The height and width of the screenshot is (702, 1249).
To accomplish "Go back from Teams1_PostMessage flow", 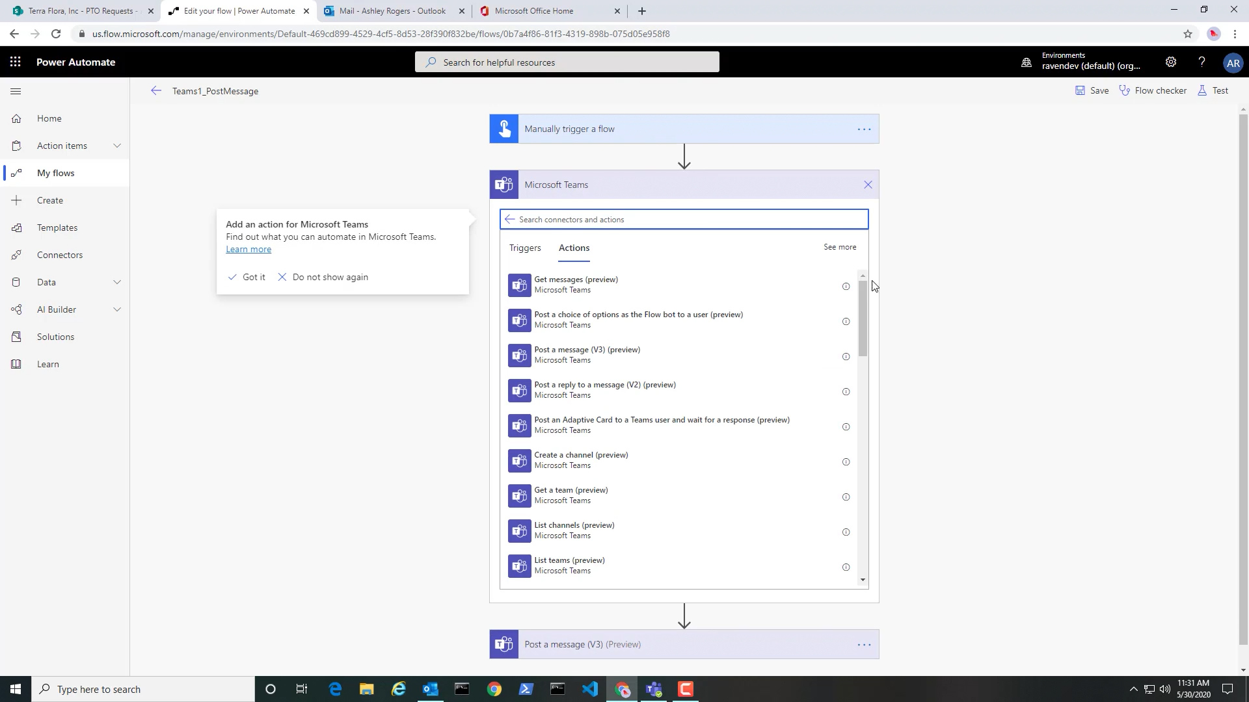I will click(x=155, y=91).
